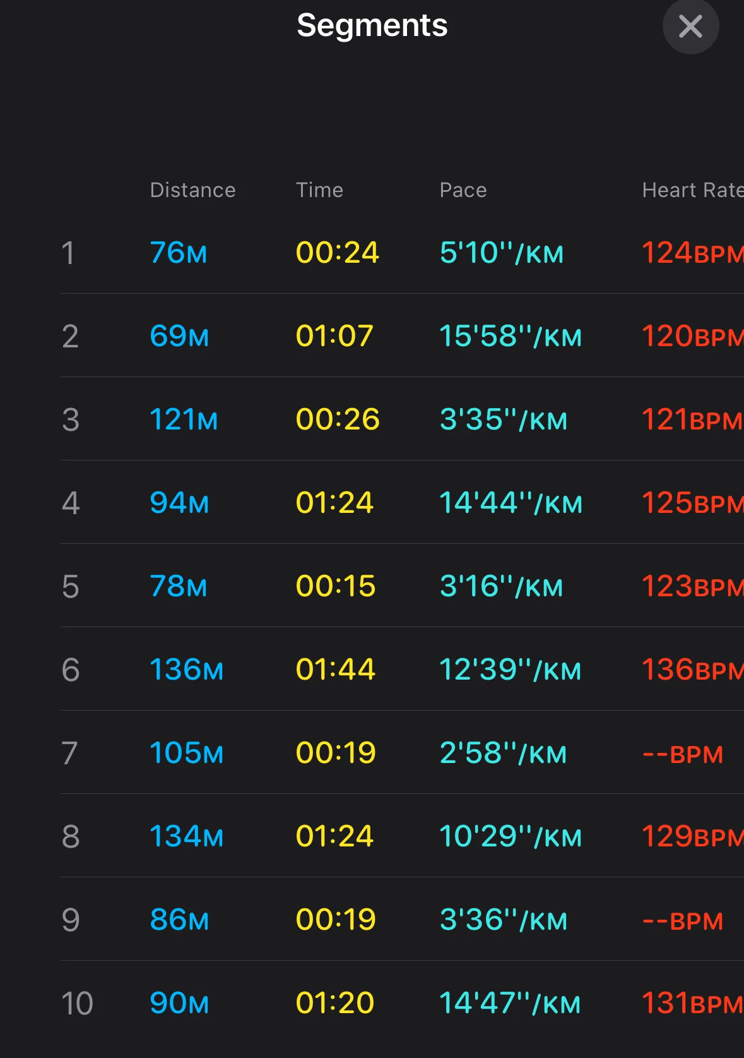Select segment 10 pace 14'47''/km
Viewport: 744px width, 1058px height.
[510, 1003]
